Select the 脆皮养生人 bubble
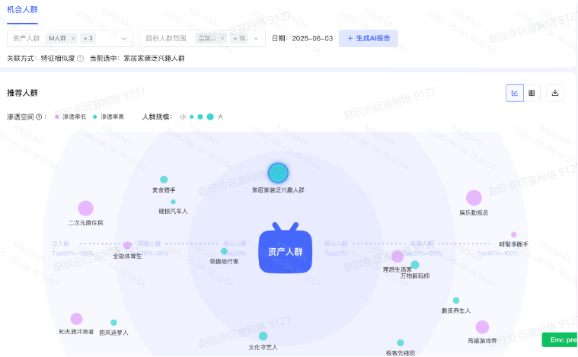The height and width of the screenshot is (357, 578). [456, 300]
